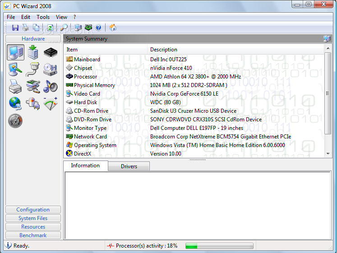Click the Processor(s) activity status text
This screenshot has height=253, width=337.
147,246
